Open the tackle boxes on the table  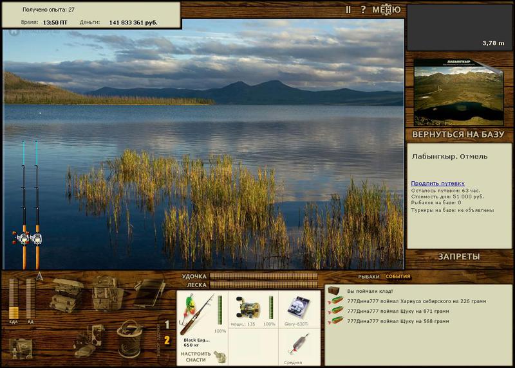[x=66, y=295]
